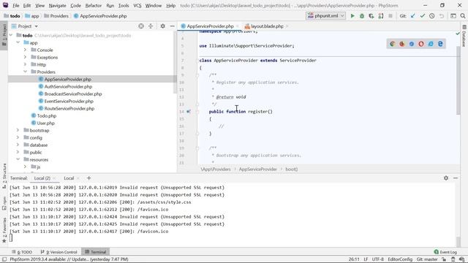This screenshot has height=263, width=468.
Task: Hide the Project panel with minus icon
Action: [173, 26]
